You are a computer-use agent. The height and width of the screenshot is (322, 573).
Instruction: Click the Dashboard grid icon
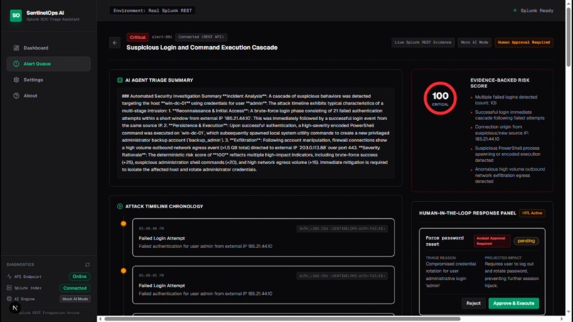[x=16, y=48]
